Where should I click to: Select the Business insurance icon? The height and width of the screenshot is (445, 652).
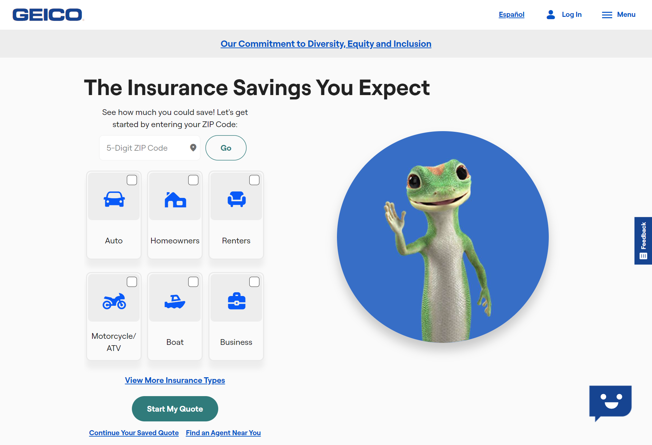[x=236, y=300]
